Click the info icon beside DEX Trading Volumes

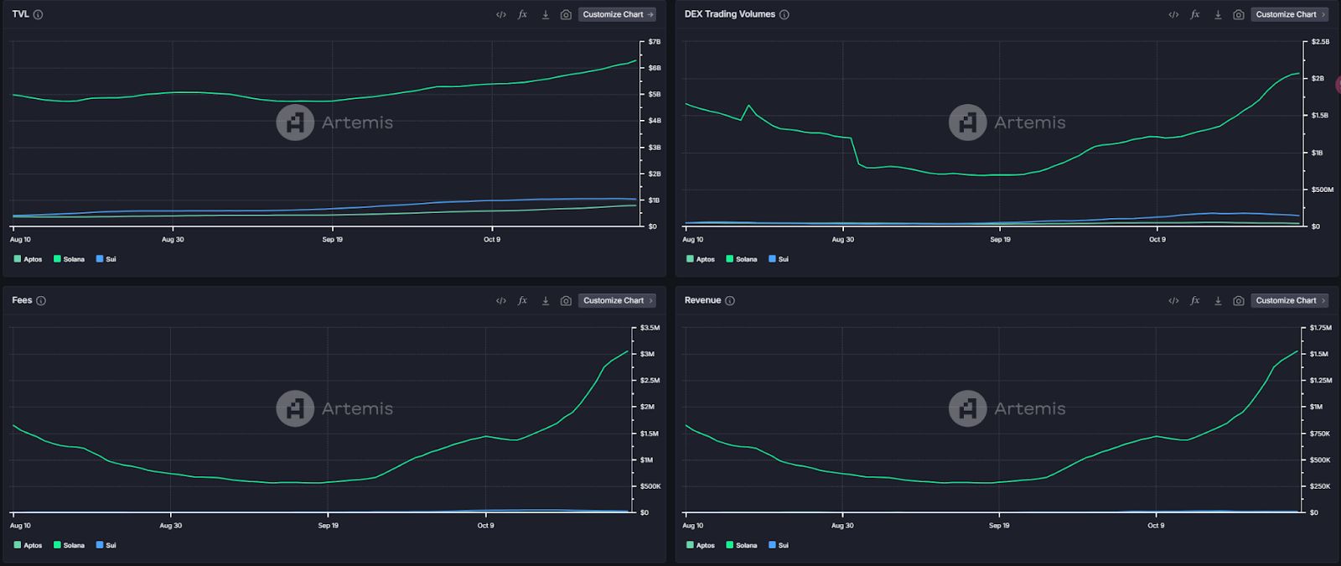(784, 14)
